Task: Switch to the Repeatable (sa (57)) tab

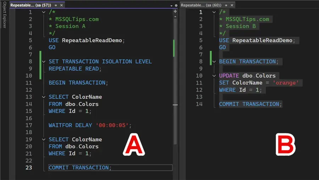Action: [30, 5]
